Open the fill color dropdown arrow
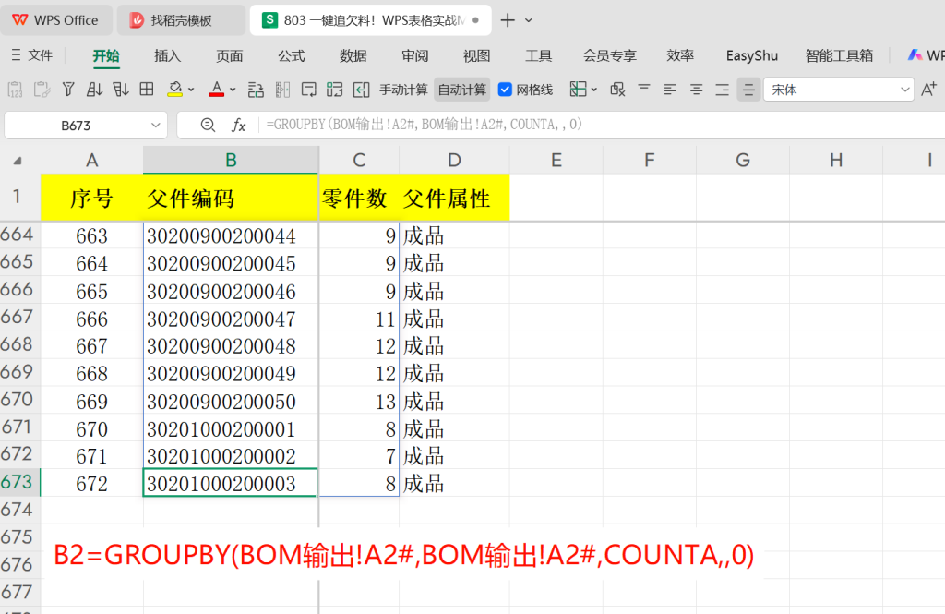The width and height of the screenshot is (945, 614). 191,90
